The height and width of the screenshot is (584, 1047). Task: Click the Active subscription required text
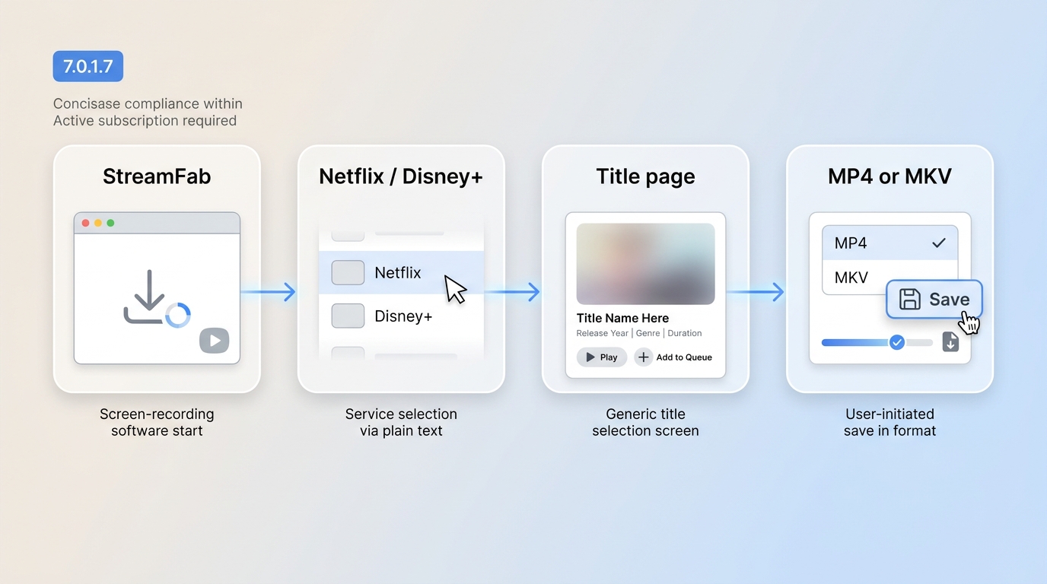point(145,121)
